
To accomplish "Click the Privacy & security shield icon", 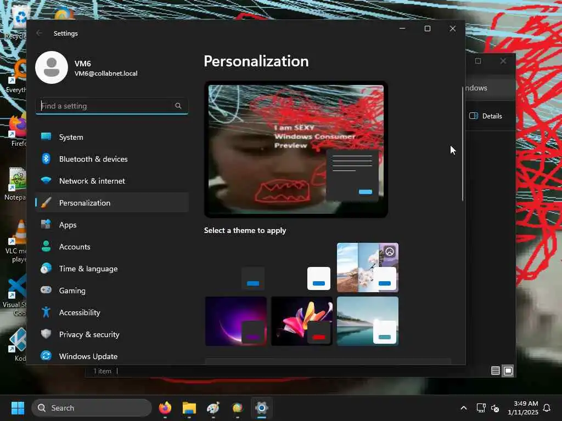I will [46, 334].
